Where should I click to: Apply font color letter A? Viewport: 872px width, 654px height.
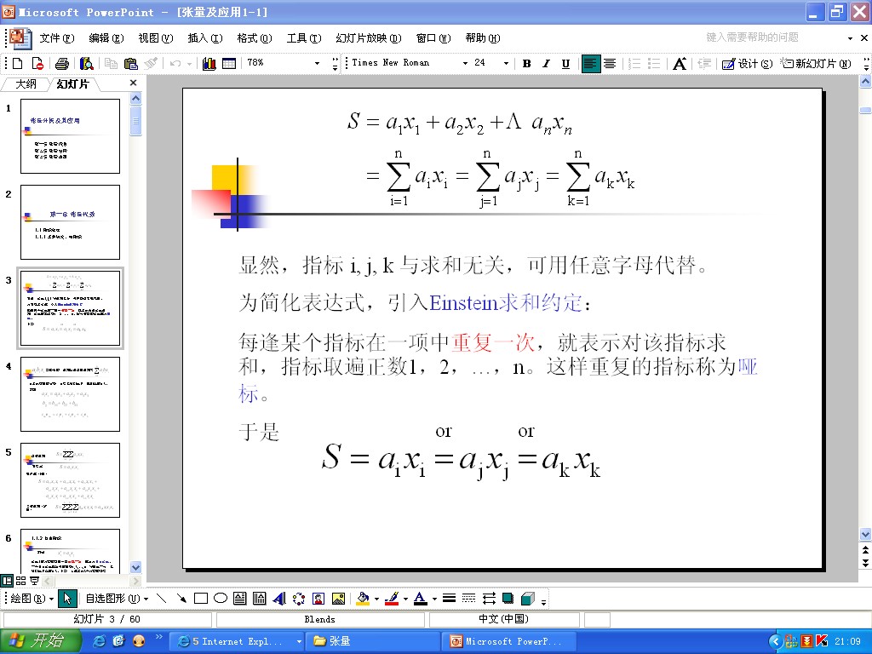421,599
